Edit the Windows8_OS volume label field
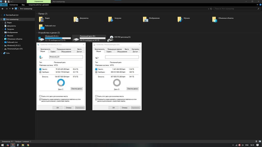The height and width of the screenshot is (147, 262). pos(66,57)
